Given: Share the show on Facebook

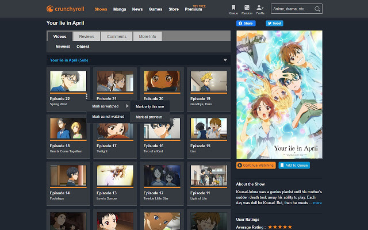Looking at the screenshot, I should (246, 23).
